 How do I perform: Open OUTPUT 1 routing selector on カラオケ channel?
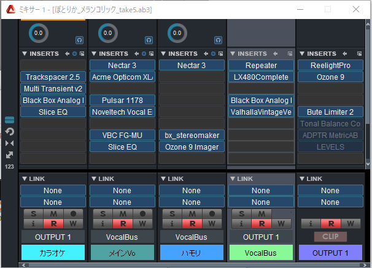(x=53, y=237)
